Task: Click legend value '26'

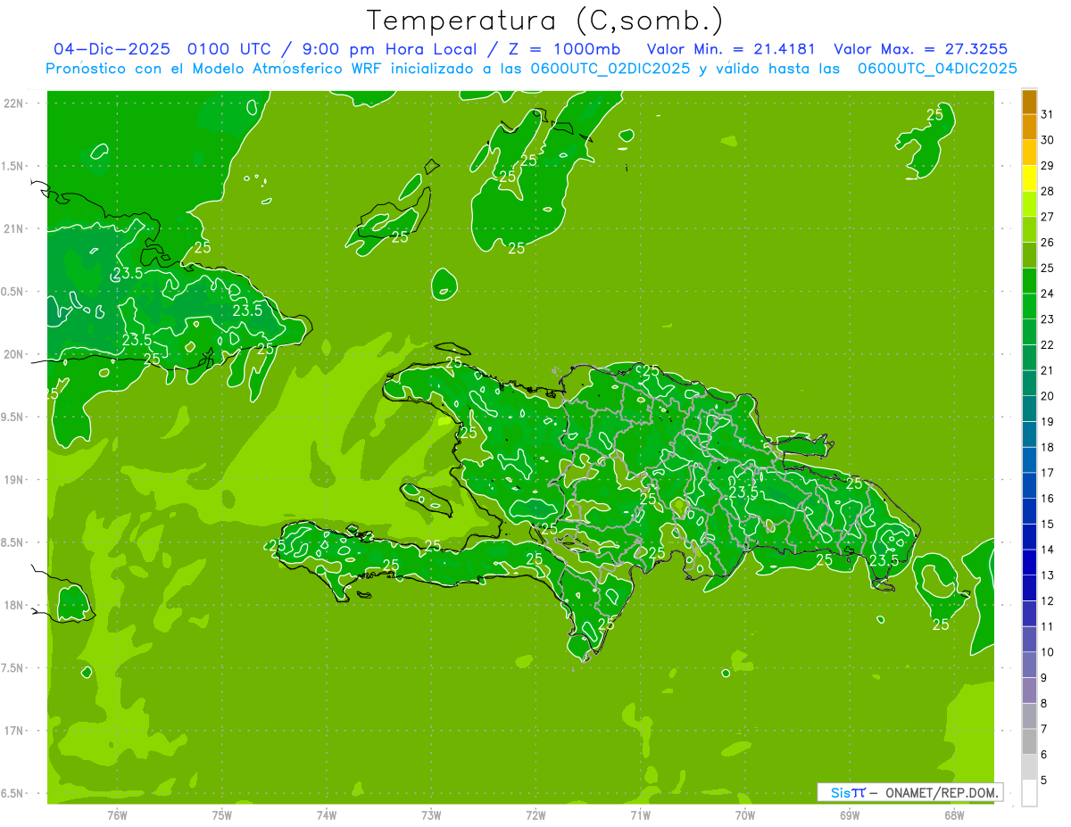Action: coord(1048,242)
